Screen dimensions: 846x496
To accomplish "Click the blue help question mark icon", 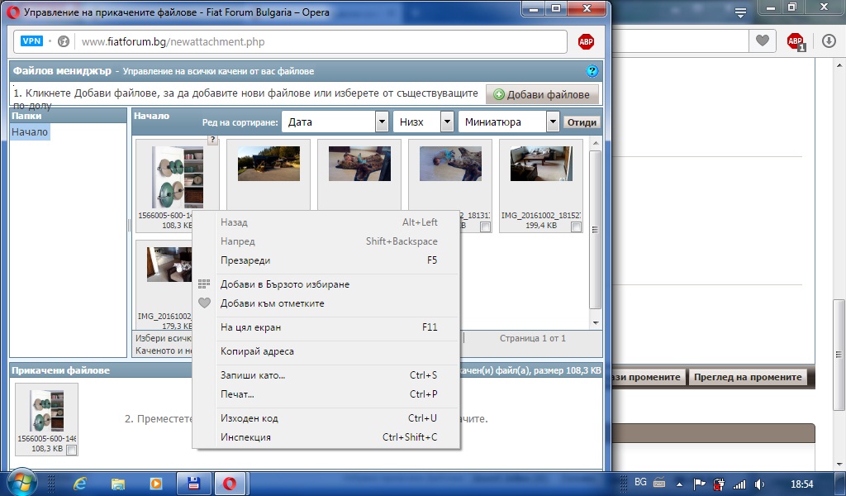I will tap(592, 72).
